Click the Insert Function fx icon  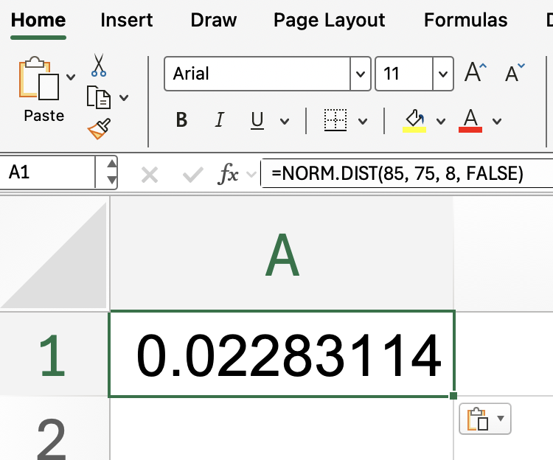229,174
